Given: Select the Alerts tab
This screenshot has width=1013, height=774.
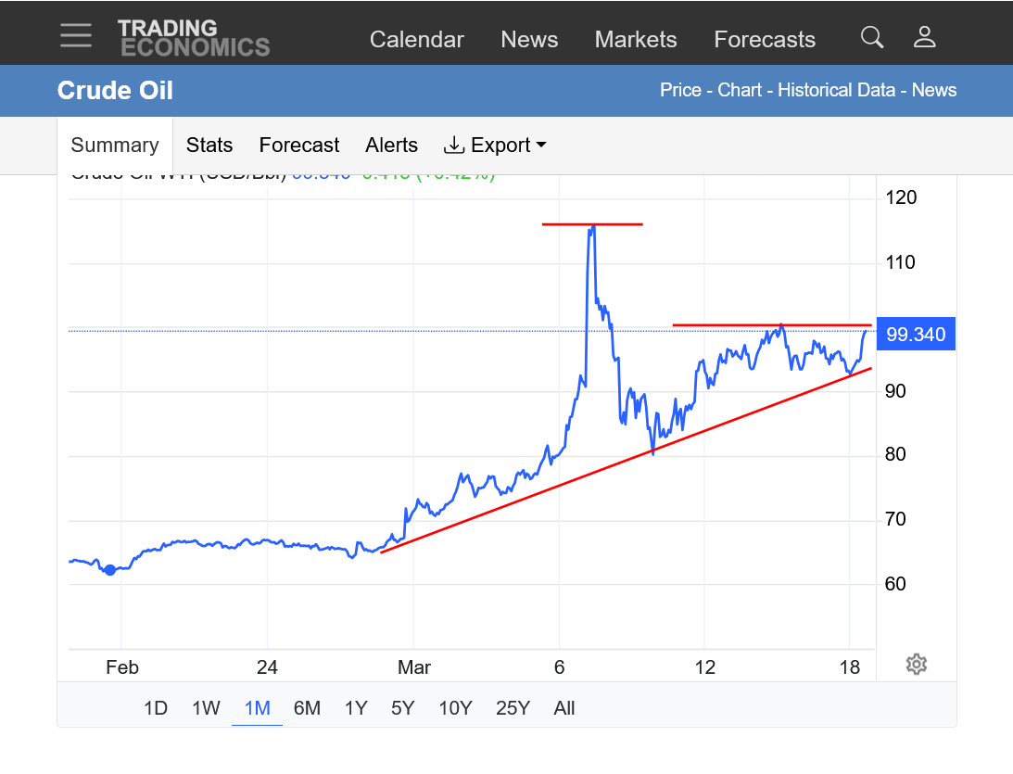Looking at the screenshot, I should 391,146.
